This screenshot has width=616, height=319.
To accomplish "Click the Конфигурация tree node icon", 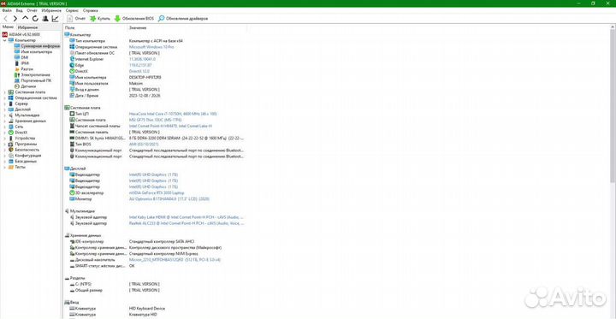I will [x=11, y=156].
